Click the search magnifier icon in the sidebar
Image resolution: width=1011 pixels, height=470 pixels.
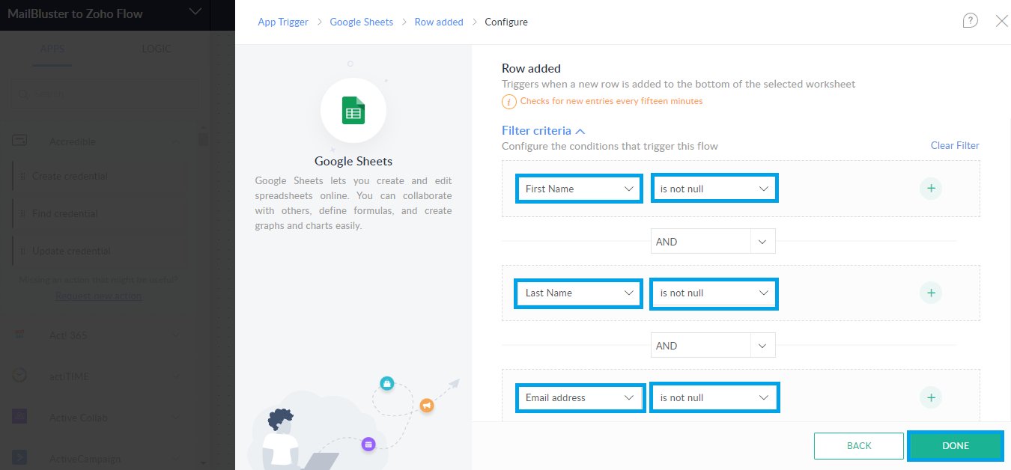pos(22,93)
